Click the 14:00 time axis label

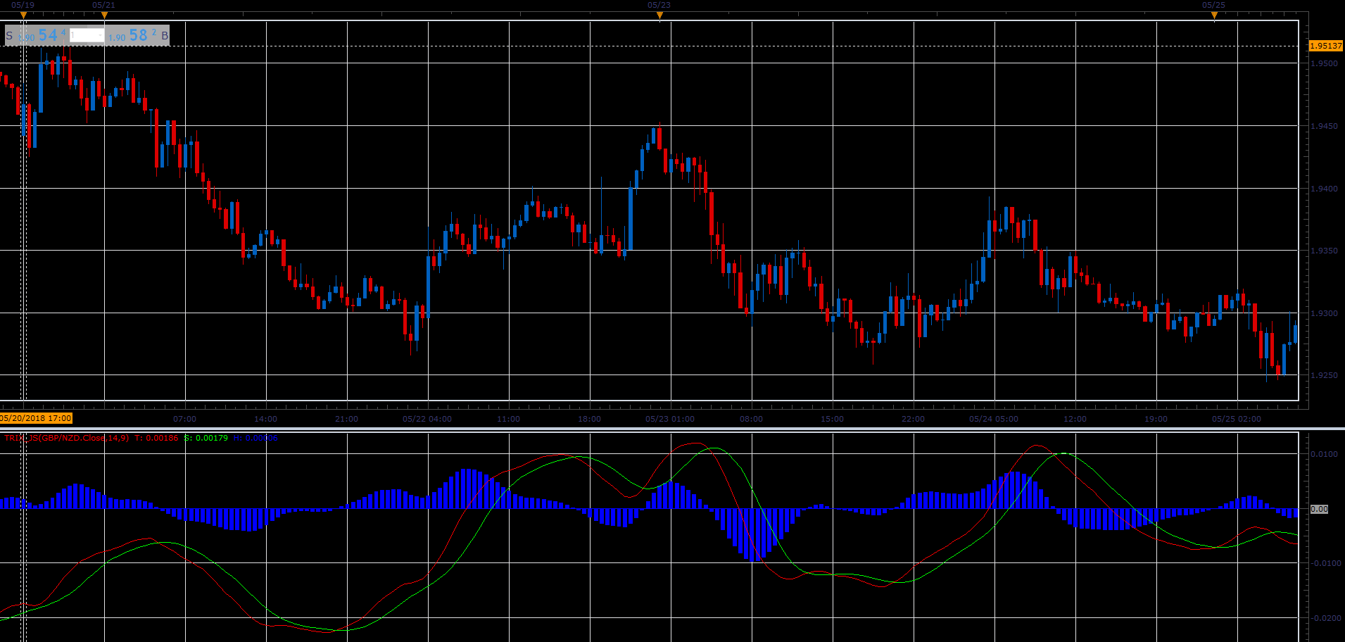click(x=266, y=419)
